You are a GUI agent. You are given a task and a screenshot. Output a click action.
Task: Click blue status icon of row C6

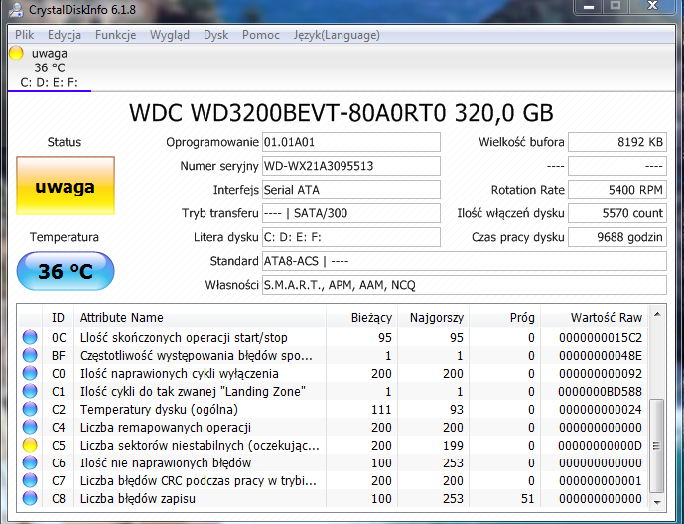(x=30, y=463)
